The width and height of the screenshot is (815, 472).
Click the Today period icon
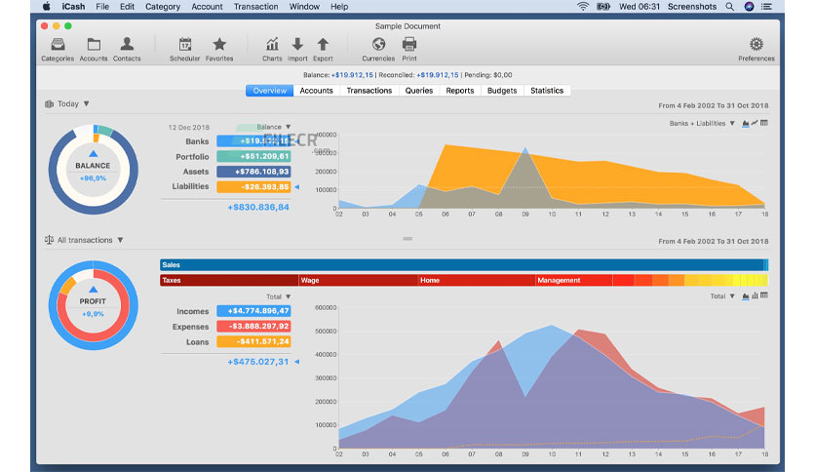50,104
